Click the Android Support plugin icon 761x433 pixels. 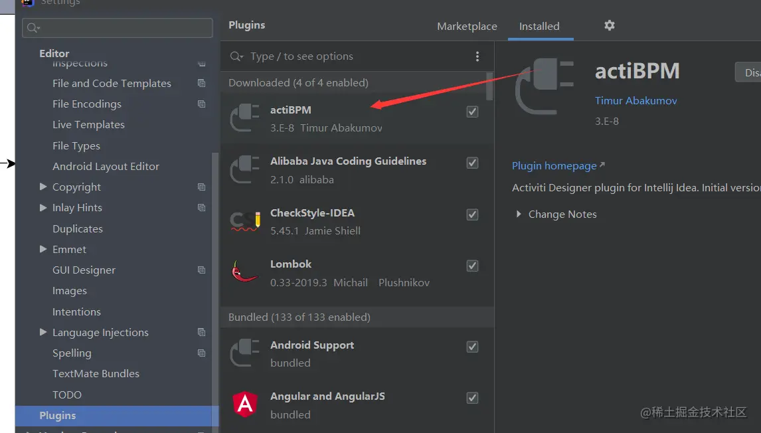pos(244,353)
